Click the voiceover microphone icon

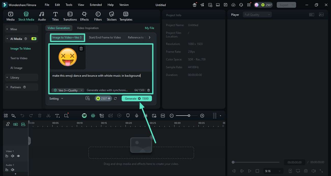point(137,116)
